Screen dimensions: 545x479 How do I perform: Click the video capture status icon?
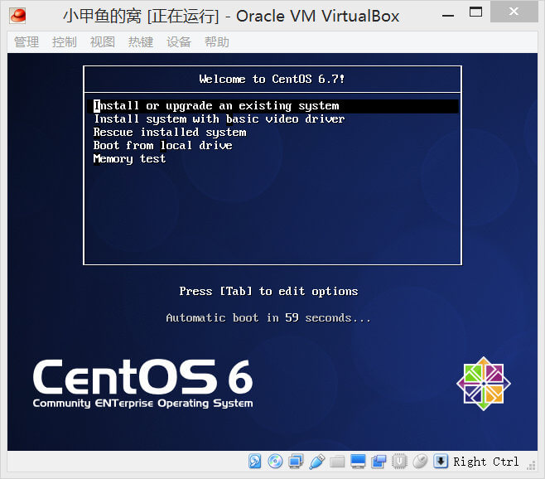coord(379,462)
